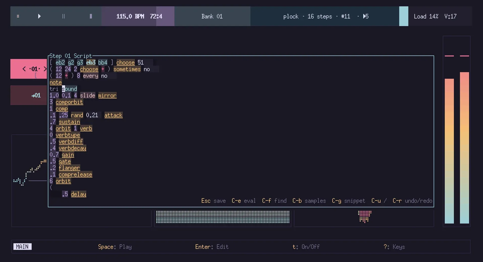Click the C-r undo/redo shortcut hint

[412, 201]
